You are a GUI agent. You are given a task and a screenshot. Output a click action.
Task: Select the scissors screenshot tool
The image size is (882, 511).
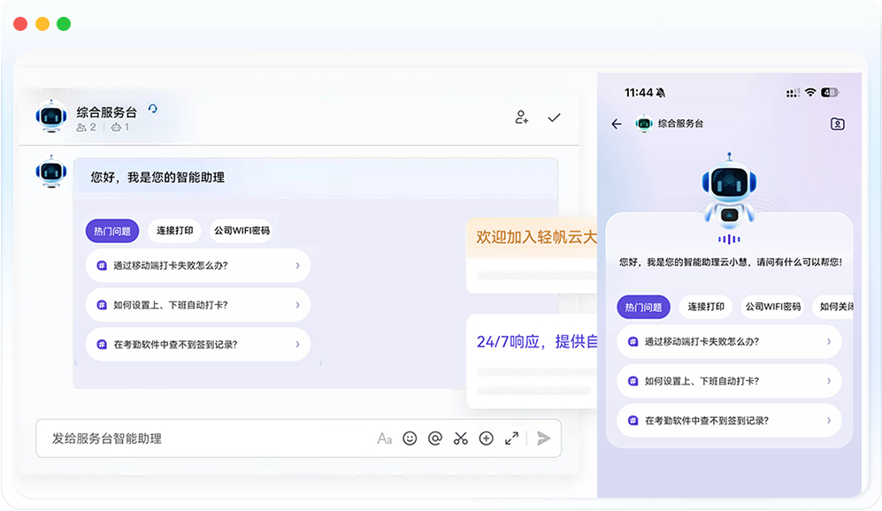pyautogui.click(x=460, y=439)
